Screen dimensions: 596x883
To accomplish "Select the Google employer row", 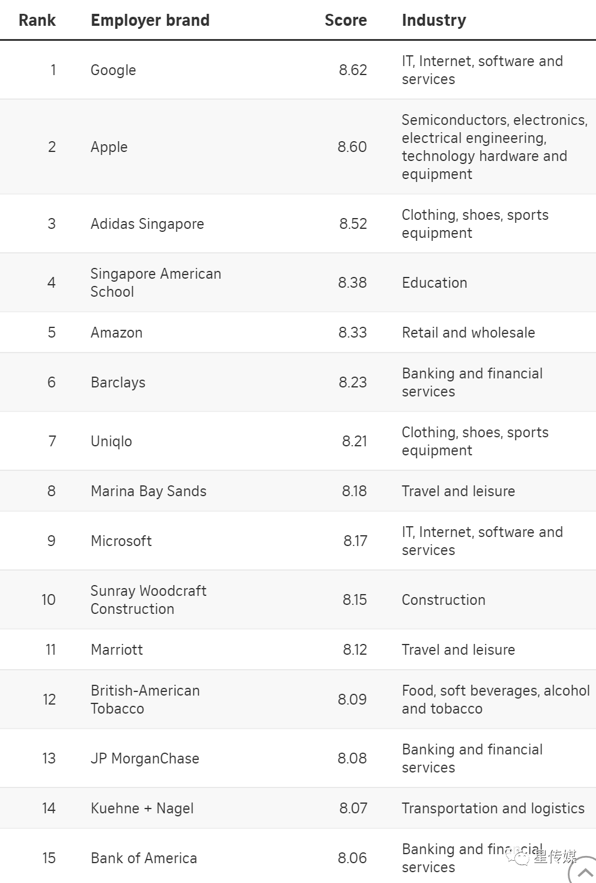I will pyautogui.click(x=298, y=70).
